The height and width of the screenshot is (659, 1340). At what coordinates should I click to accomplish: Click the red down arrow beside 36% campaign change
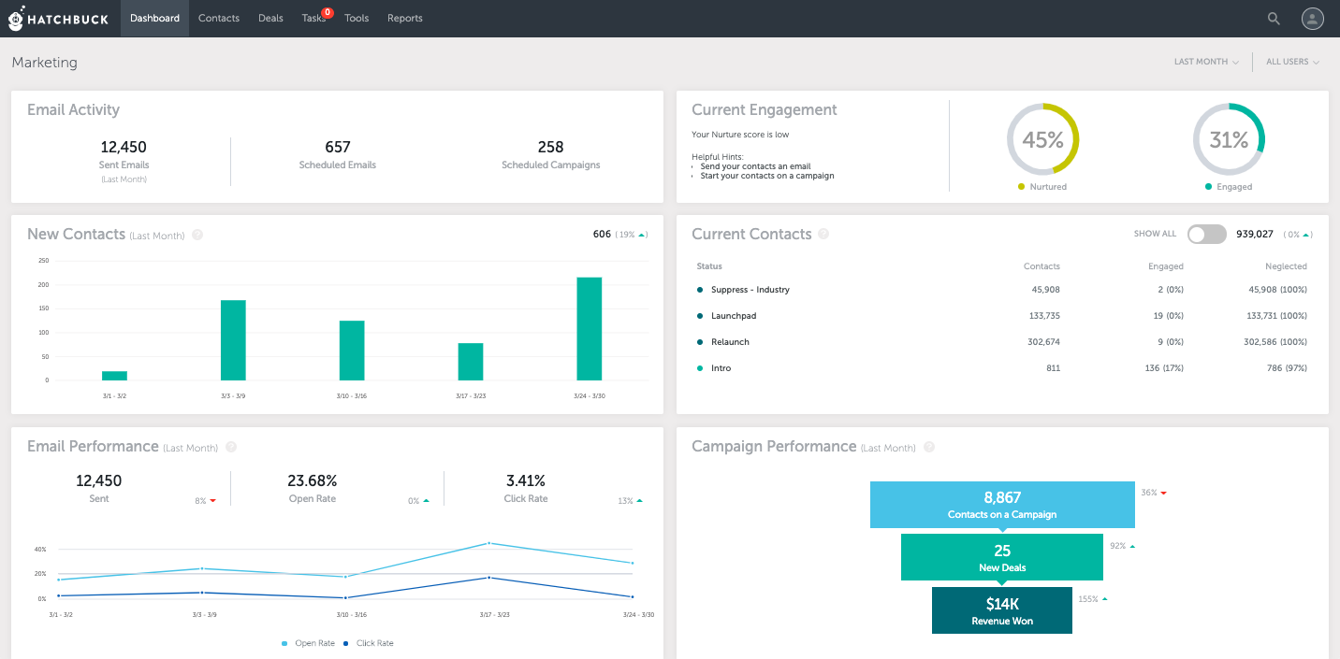tap(1164, 493)
